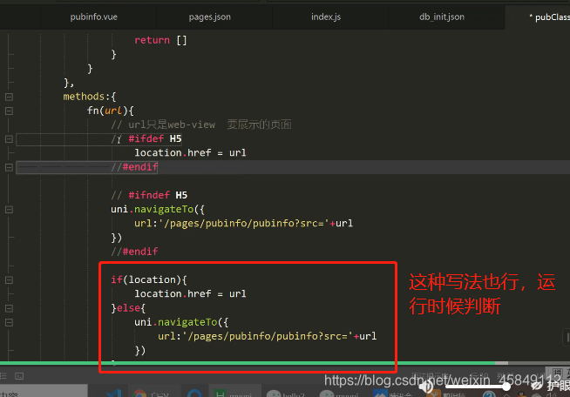This screenshot has width=570, height=397.
Task: Click the url string '/pages/pubinfo/pubinfo?src=' under #ifndef
Action: pos(243,223)
